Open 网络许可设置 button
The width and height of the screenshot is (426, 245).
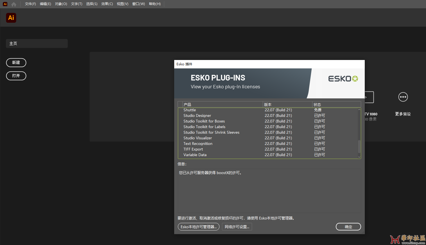coord(237,227)
